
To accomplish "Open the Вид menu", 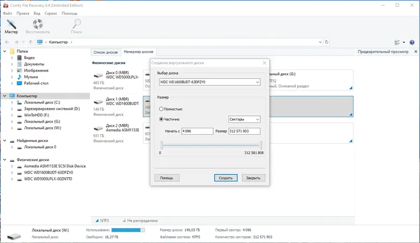I will pyautogui.click(x=37, y=13).
